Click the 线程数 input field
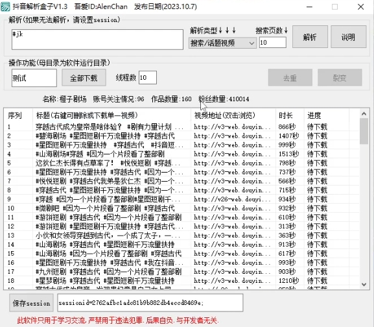This screenshot has width=374, height=327. click(148, 78)
